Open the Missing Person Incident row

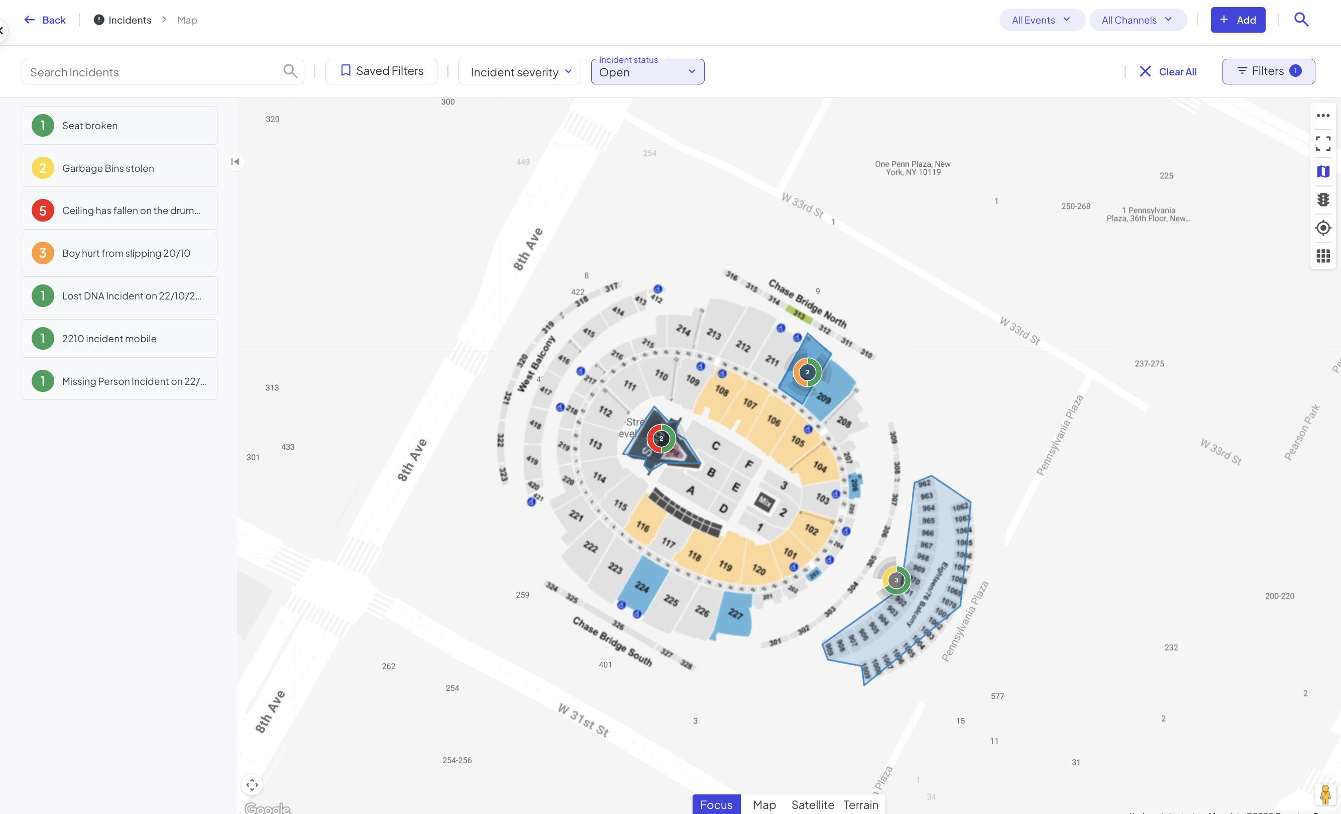(120, 381)
